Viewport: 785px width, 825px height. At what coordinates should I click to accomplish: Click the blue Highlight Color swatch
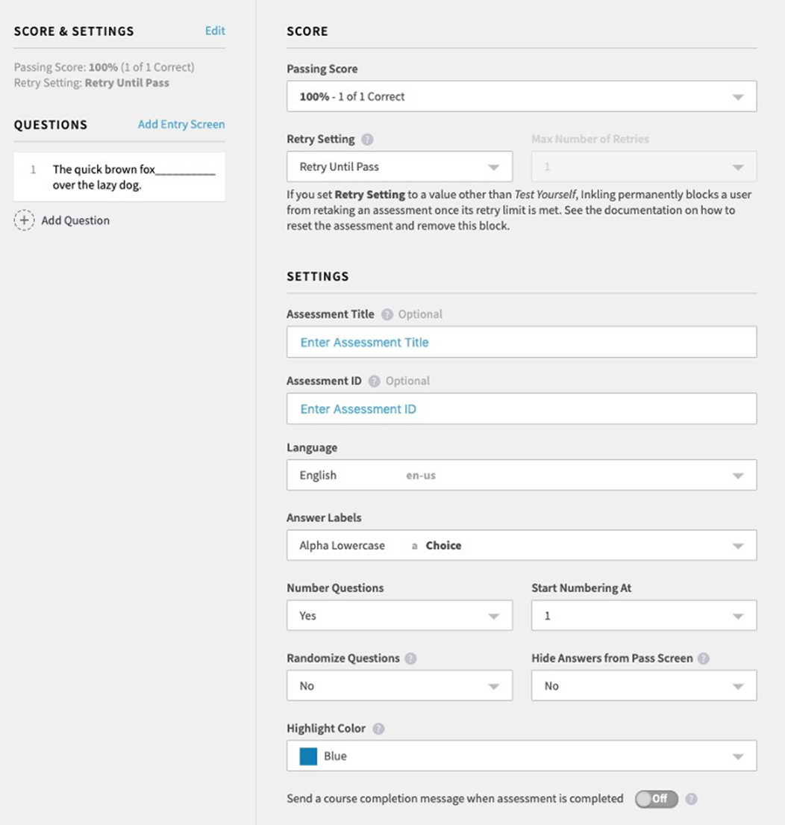click(308, 756)
